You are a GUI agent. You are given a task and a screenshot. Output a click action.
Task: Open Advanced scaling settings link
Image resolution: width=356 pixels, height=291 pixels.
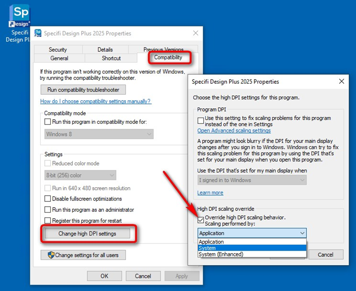click(234, 130)
